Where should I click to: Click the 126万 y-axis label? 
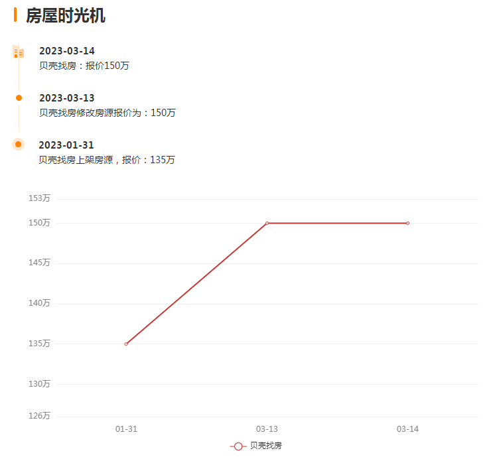[39, 416]
